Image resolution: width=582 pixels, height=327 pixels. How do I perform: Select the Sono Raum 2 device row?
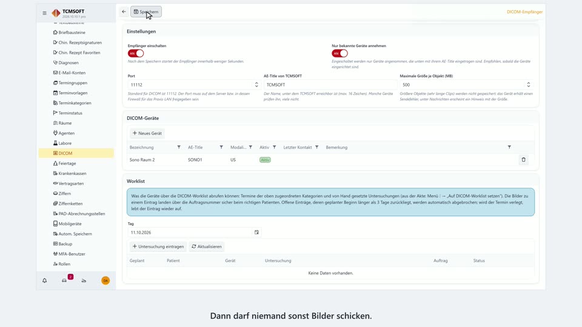pyautogui.click(x=330, y=160)
